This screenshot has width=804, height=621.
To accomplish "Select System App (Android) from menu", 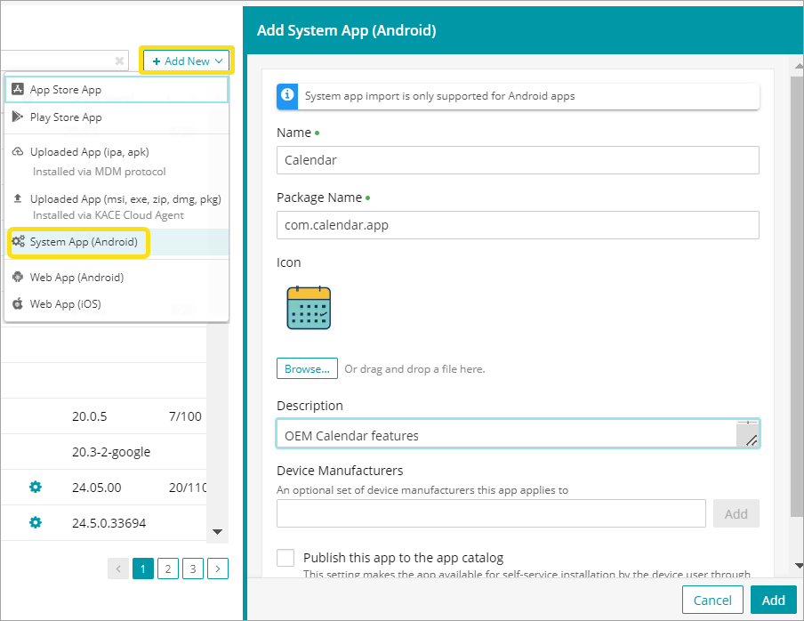I will tap(84, 242).
